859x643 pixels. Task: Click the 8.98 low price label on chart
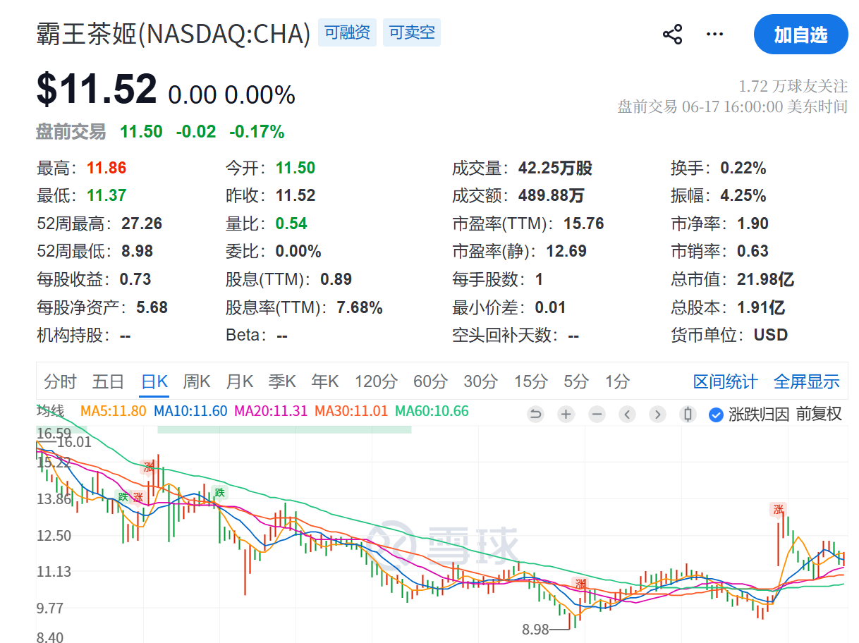coord(535,629)
